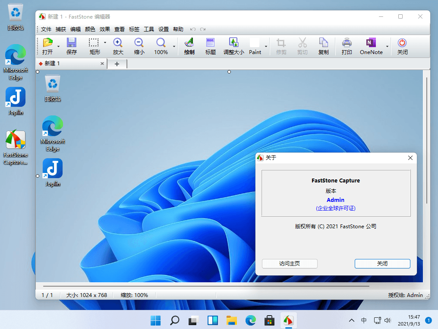
Task: Open the 查看 menu
Action: coord(119,29)
